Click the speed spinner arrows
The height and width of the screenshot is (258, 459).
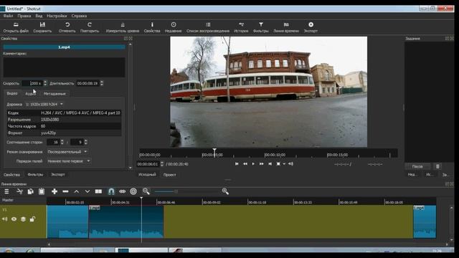click(x=45, y=83)
